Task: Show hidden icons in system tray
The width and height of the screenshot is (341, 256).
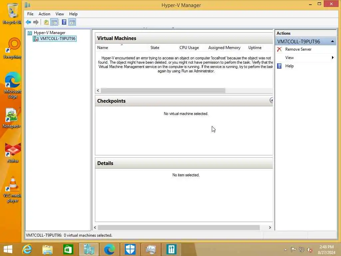Action: (285, 250)
